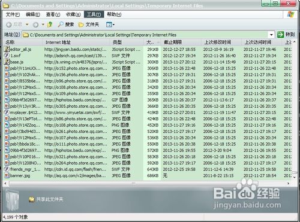The image size is (300, 222).
Task: Open the Help (帮助) menu
Action: pos(114,14)
